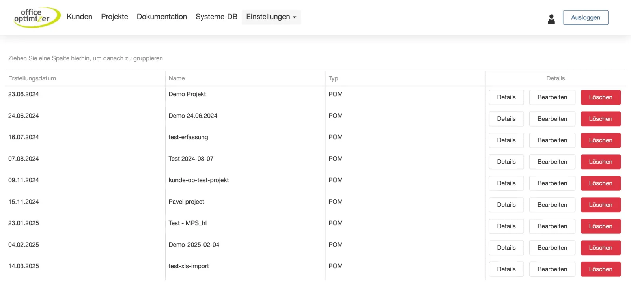Delete Test - MPS_hl via Löschen
The height and width of the screenshot is (282, 631).
point(601,226)
